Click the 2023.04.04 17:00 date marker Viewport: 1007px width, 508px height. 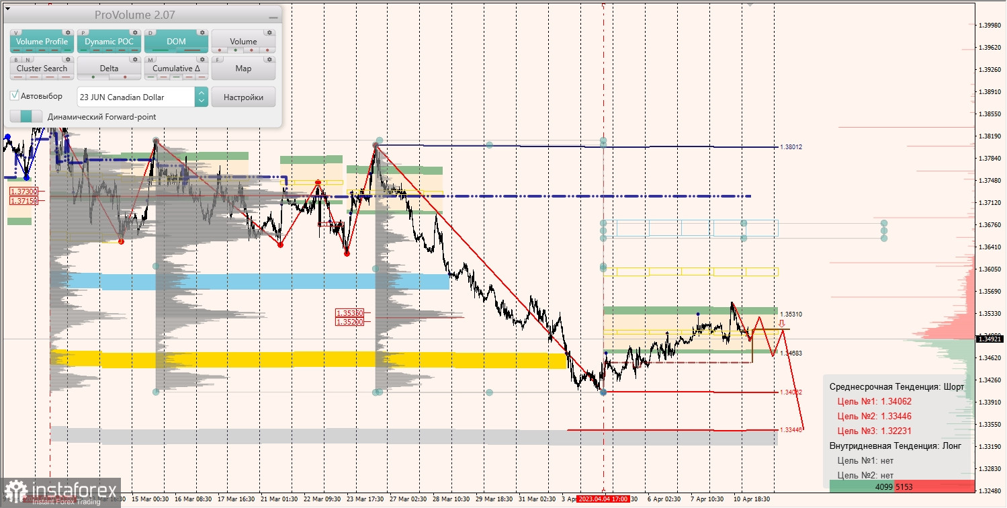[x=603, y=499]
